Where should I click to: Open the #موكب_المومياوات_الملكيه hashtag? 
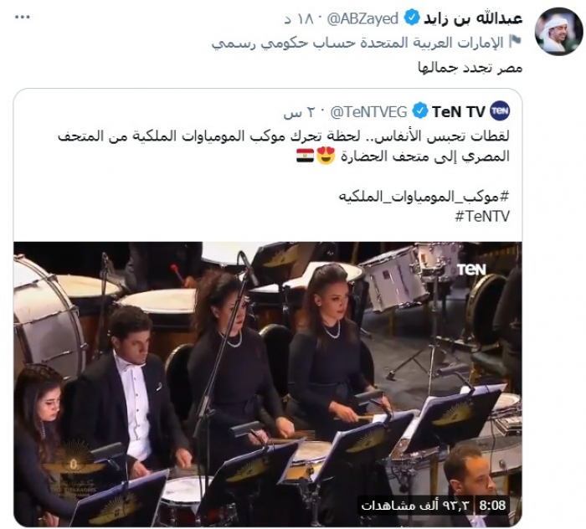point(424,197)
